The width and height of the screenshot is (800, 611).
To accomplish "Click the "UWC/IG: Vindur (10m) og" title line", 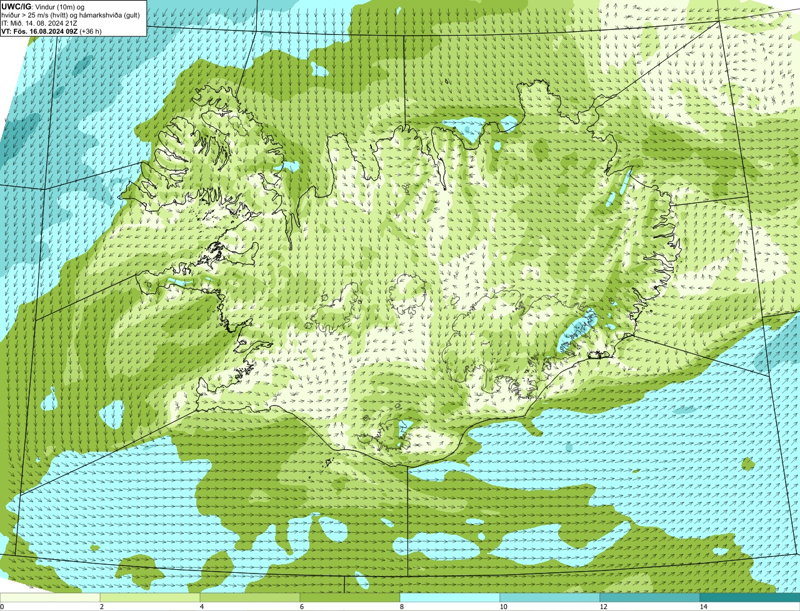I will (x=43, y=7).
